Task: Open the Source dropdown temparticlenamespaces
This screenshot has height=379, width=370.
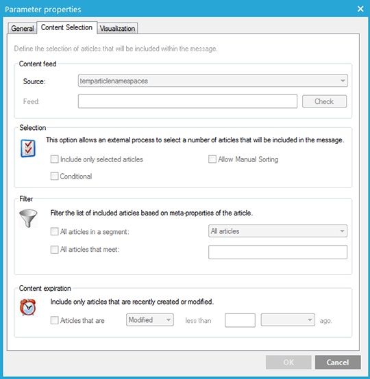Action: [213, 81]
